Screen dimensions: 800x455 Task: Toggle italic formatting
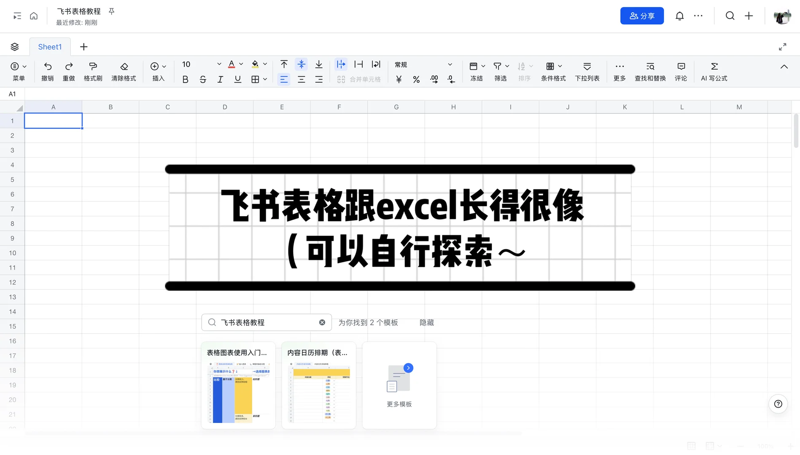220,79
